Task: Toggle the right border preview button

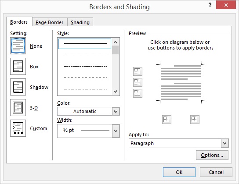Action: click(x=195, y=120)
